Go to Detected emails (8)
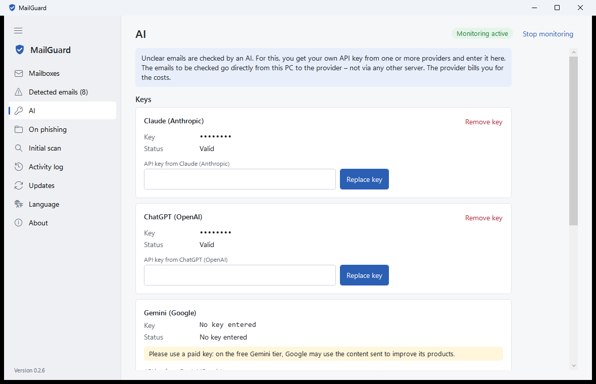The image size is (596, 384). pos(62,92)
